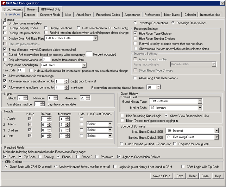Toggle Zip Code required field checkbox

pyautogui.click(x=20, y=156)
